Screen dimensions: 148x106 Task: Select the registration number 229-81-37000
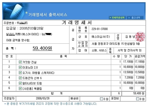point(100,29)
